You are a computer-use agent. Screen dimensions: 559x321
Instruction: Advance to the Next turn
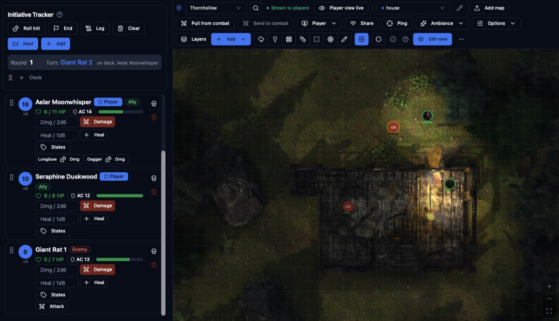pos(23,44)
